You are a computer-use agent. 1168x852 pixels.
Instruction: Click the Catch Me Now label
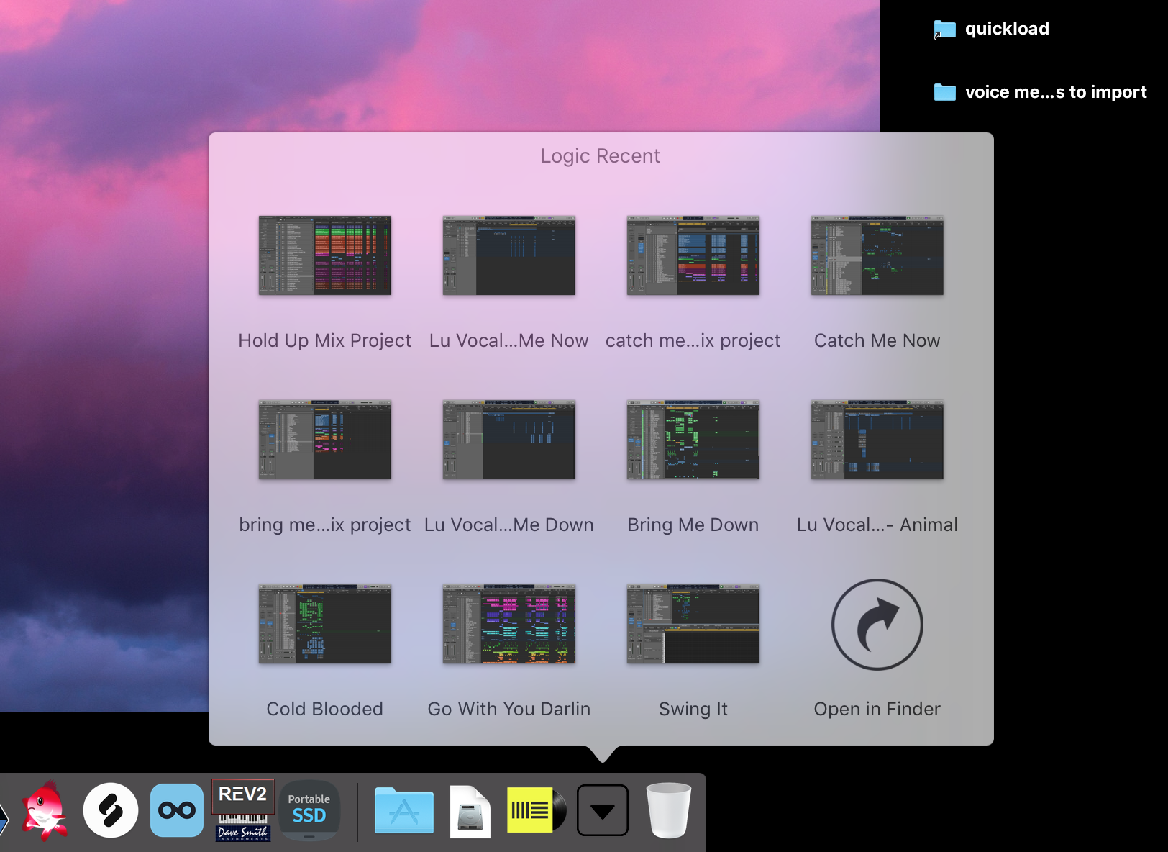click(x=877, y=340)
